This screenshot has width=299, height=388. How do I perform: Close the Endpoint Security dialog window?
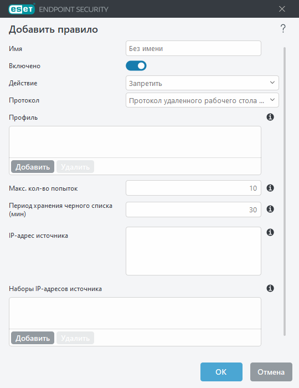pos(282,9)
